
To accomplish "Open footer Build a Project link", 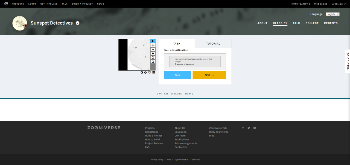I will (x=154, y=136).
